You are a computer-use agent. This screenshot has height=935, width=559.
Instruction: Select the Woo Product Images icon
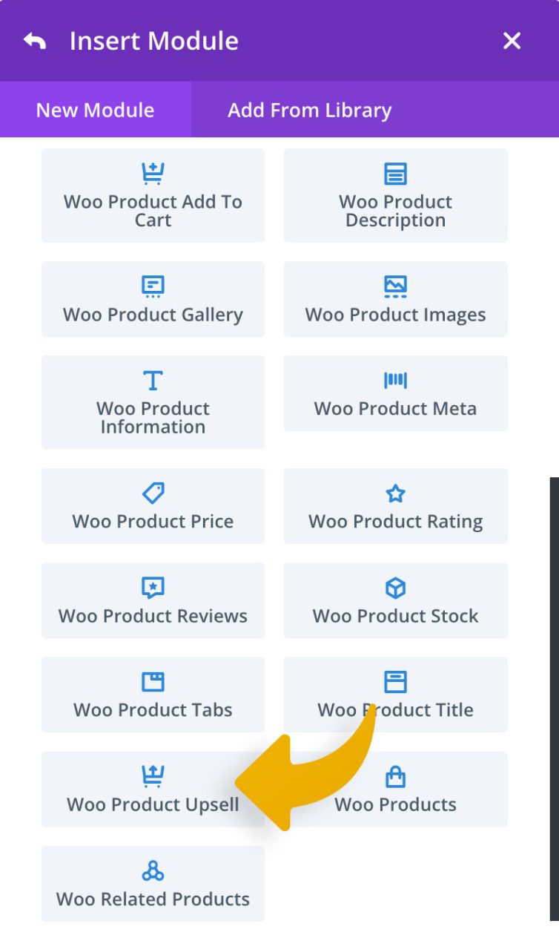(x=395, y=286)
